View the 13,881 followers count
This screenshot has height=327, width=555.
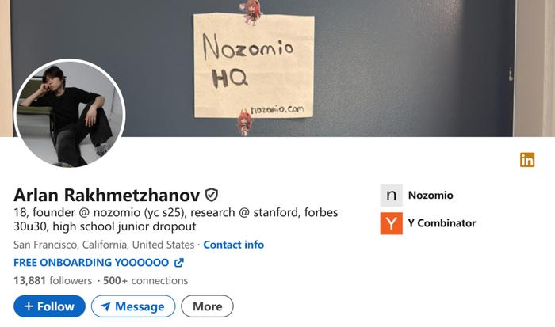52,281
